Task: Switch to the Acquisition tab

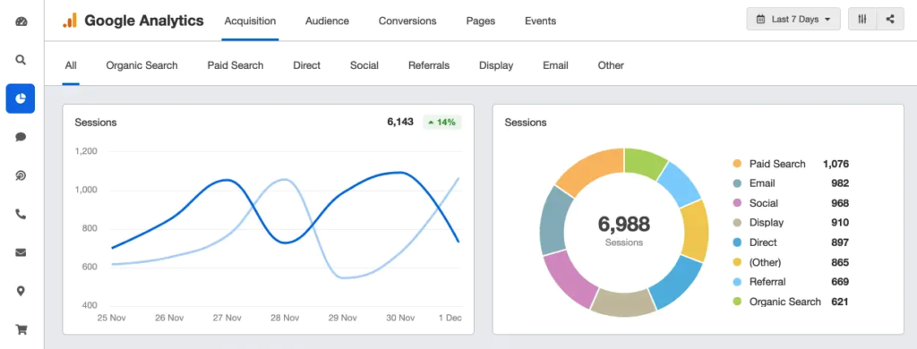Action: click(x=251, y=21)
